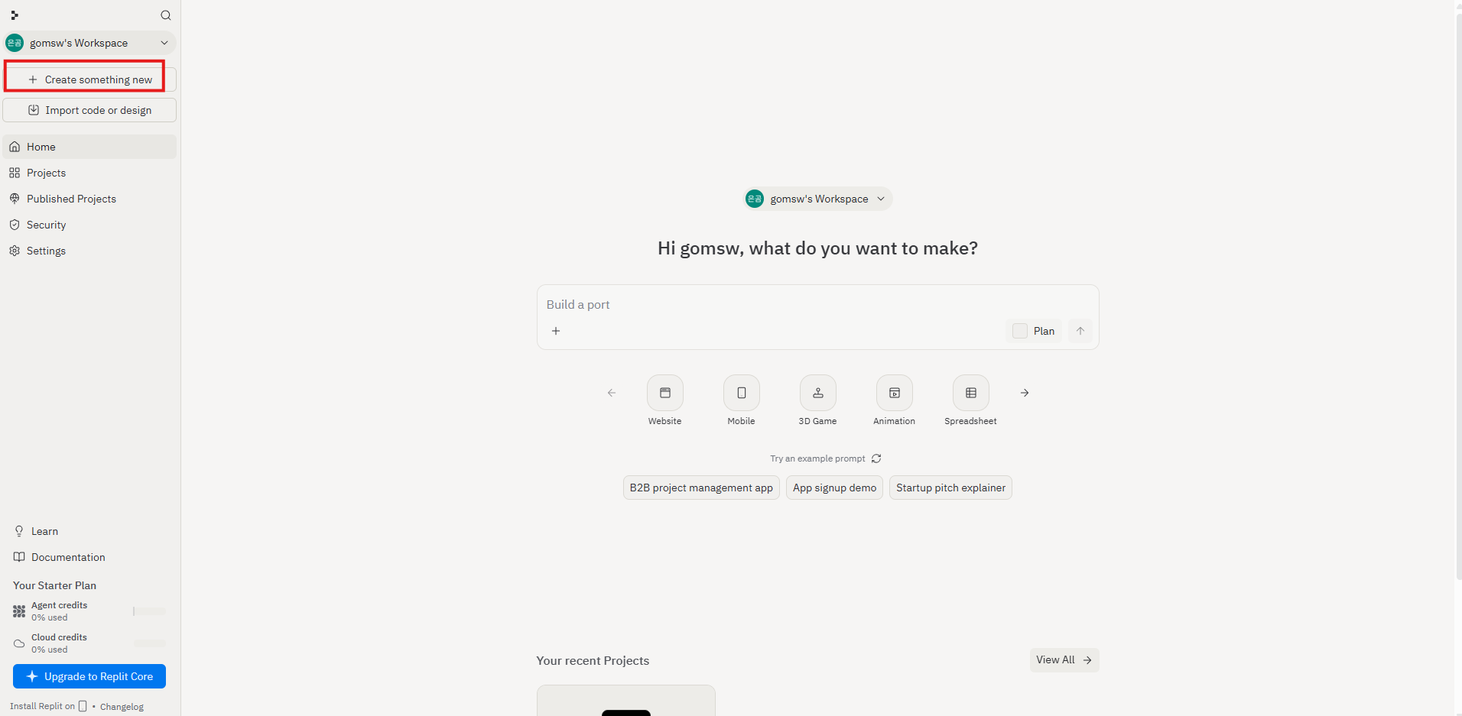The height and width of the screenshot is (716, 1462).
Task: Click the attach plus icon in prompt box
Action: click(556, 331)
